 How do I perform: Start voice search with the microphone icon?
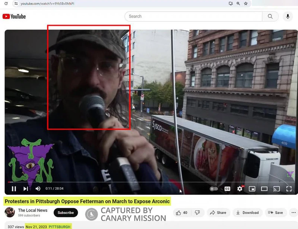tap(288, 16)
